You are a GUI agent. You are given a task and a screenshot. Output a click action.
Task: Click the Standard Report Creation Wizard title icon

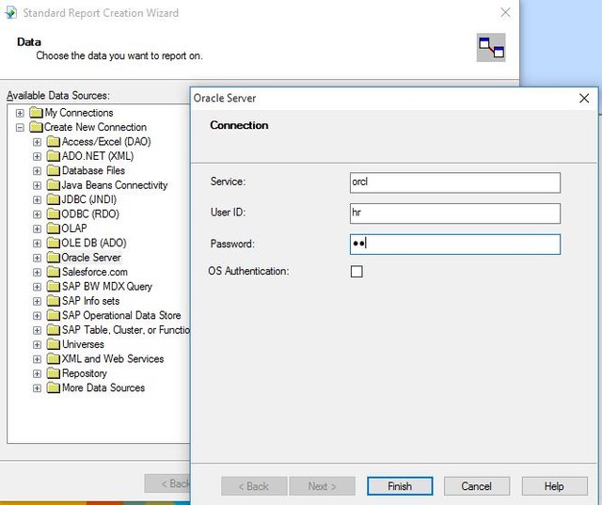[x=11, y=12]
